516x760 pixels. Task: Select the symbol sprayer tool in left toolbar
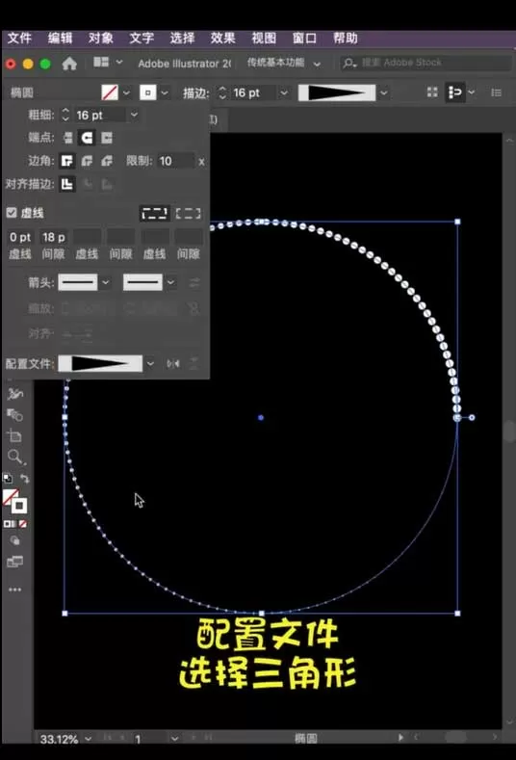point(14,394)
